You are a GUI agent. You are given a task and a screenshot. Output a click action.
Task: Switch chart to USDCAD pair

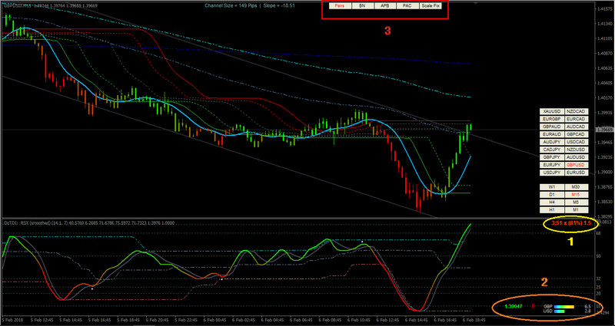[x=577, y=142]
